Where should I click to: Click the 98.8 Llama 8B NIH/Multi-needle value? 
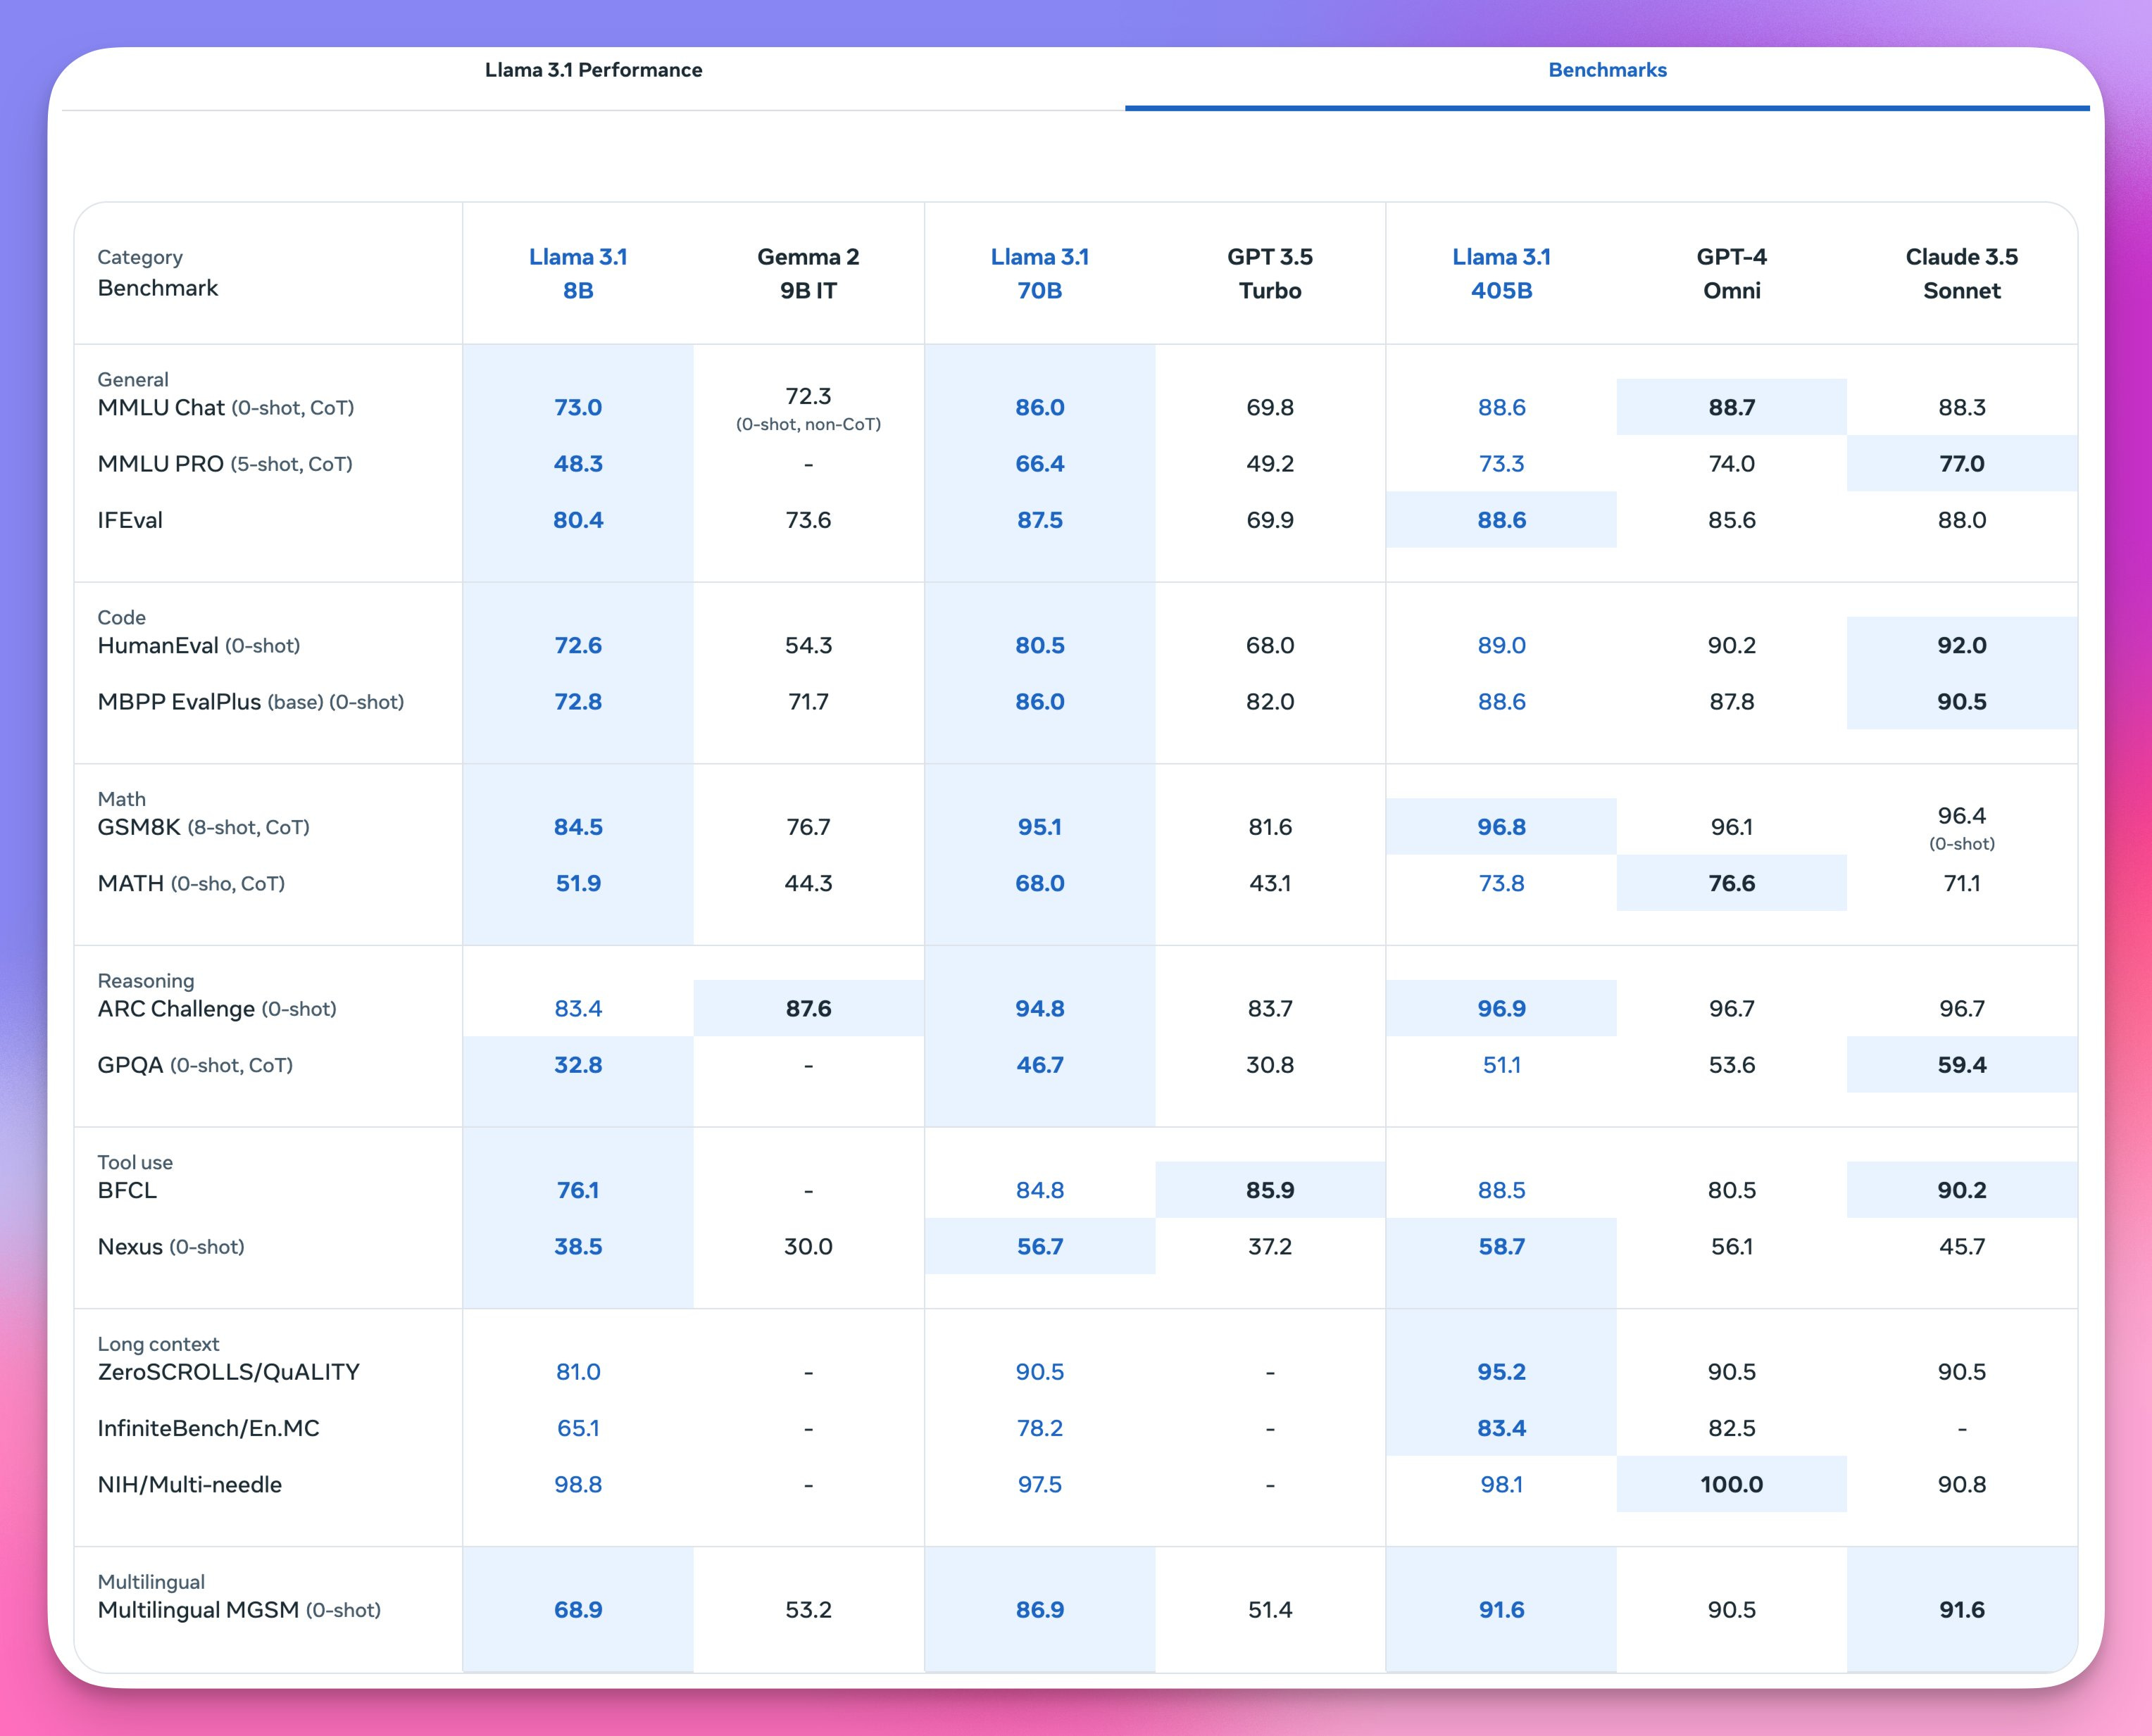tap(578, 1485)
